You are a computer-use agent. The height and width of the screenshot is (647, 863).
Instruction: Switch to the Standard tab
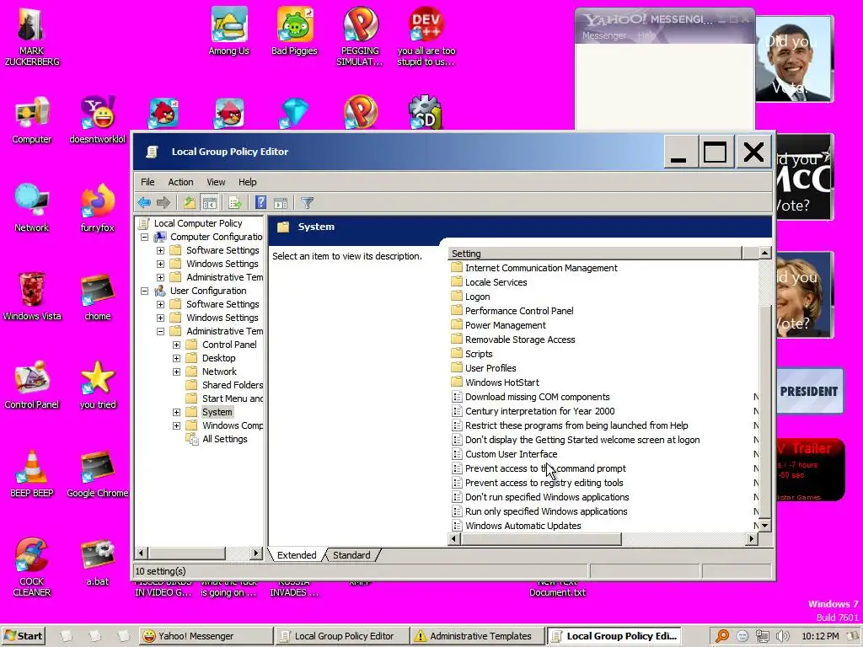[351, 555]
